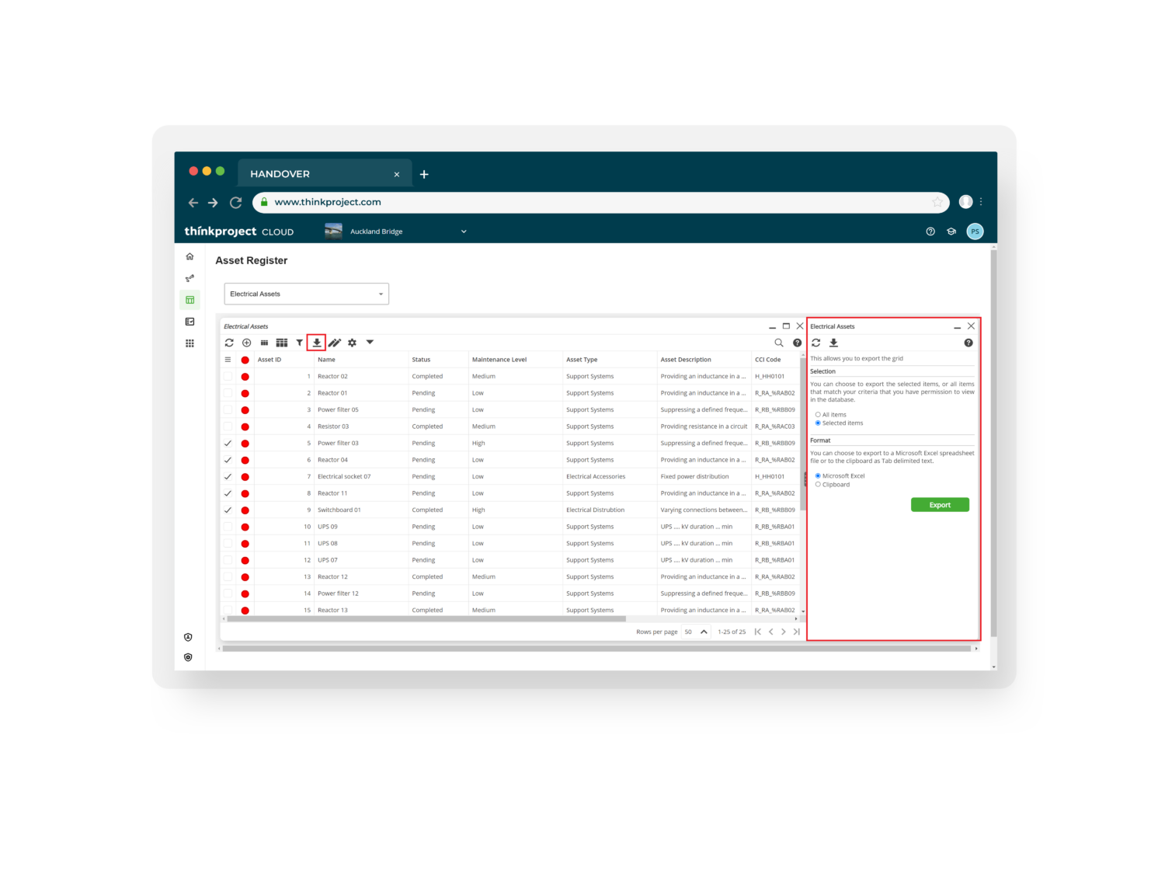Check the Reactor 02 row checkbox

(x=228, y=377)
